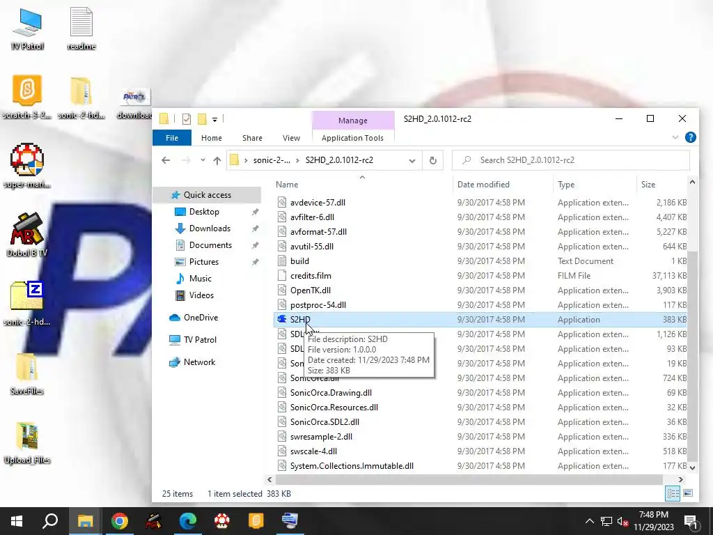The height and width of the screenshot is (535, 713).
Task: Select System.Collections.Immutable.dll file
Action: (352, 466)
